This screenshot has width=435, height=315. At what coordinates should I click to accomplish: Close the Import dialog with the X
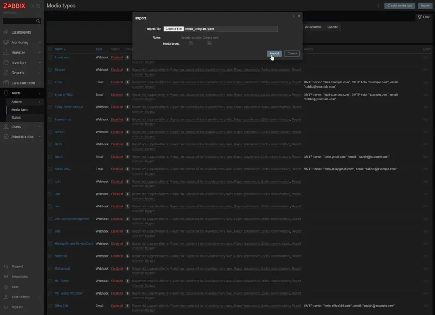[299, 16]
